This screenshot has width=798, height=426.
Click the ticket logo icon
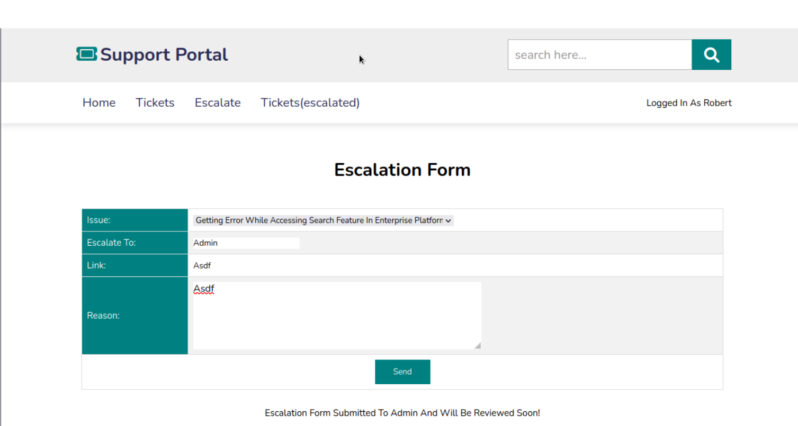pyautogui.click(x=87, y=54)
